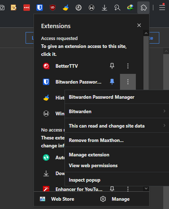
Task: Click History broom icon in extension list
Action: click(46, 98)
